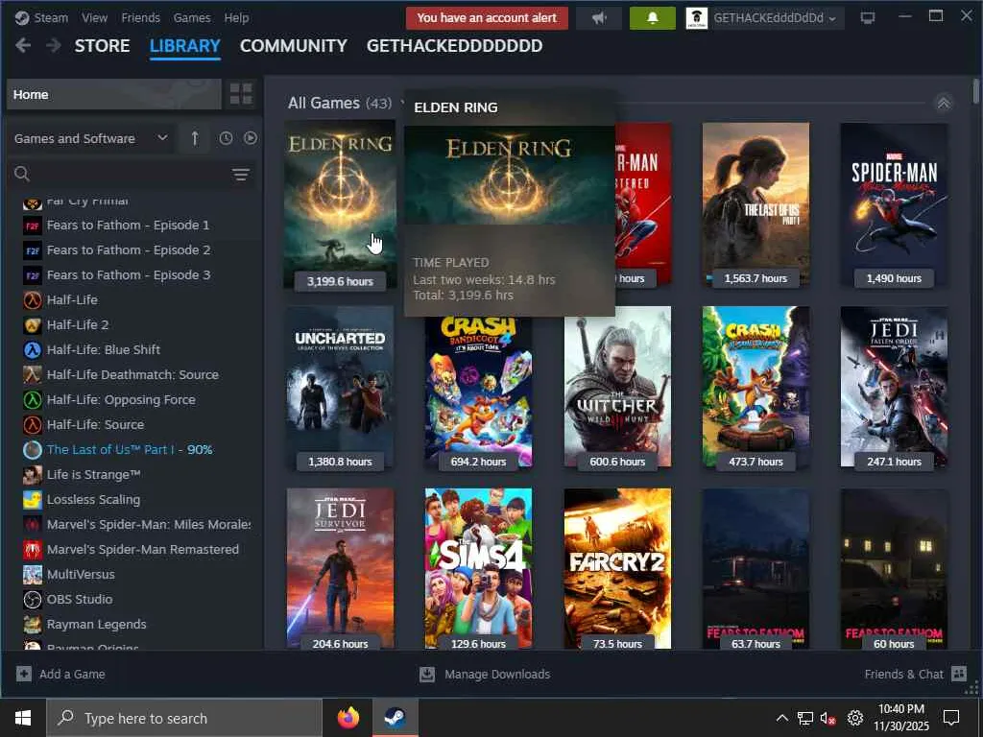Open the Elden Ring game cover
The image size is (983, 737).
point(340,205)
